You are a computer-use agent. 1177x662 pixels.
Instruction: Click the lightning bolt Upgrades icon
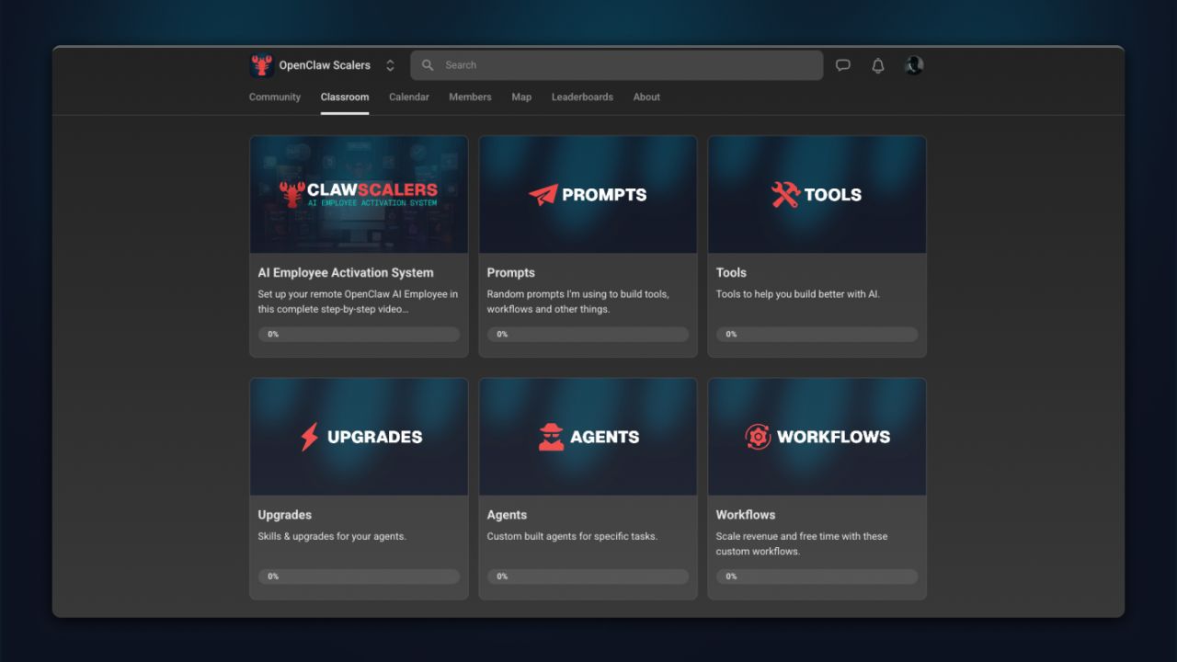[x=310, y=437]
